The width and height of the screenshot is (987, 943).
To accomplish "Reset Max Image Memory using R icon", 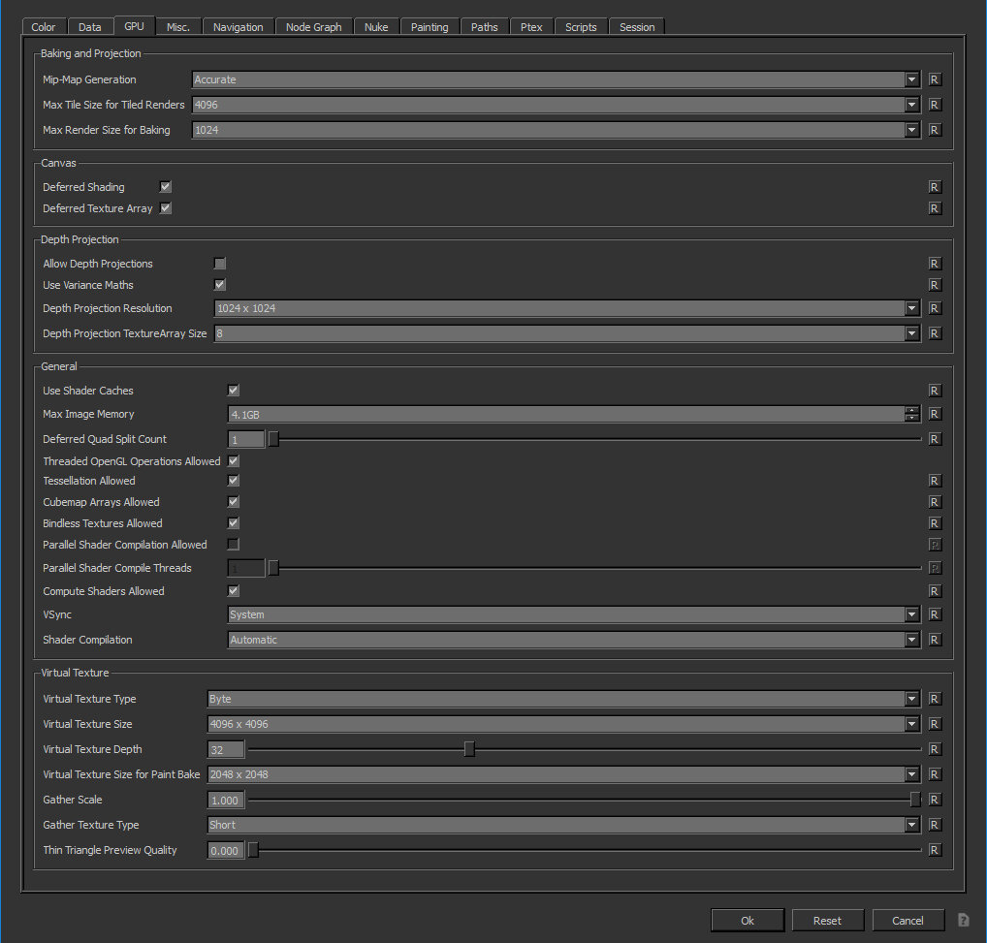I will 935,414.
